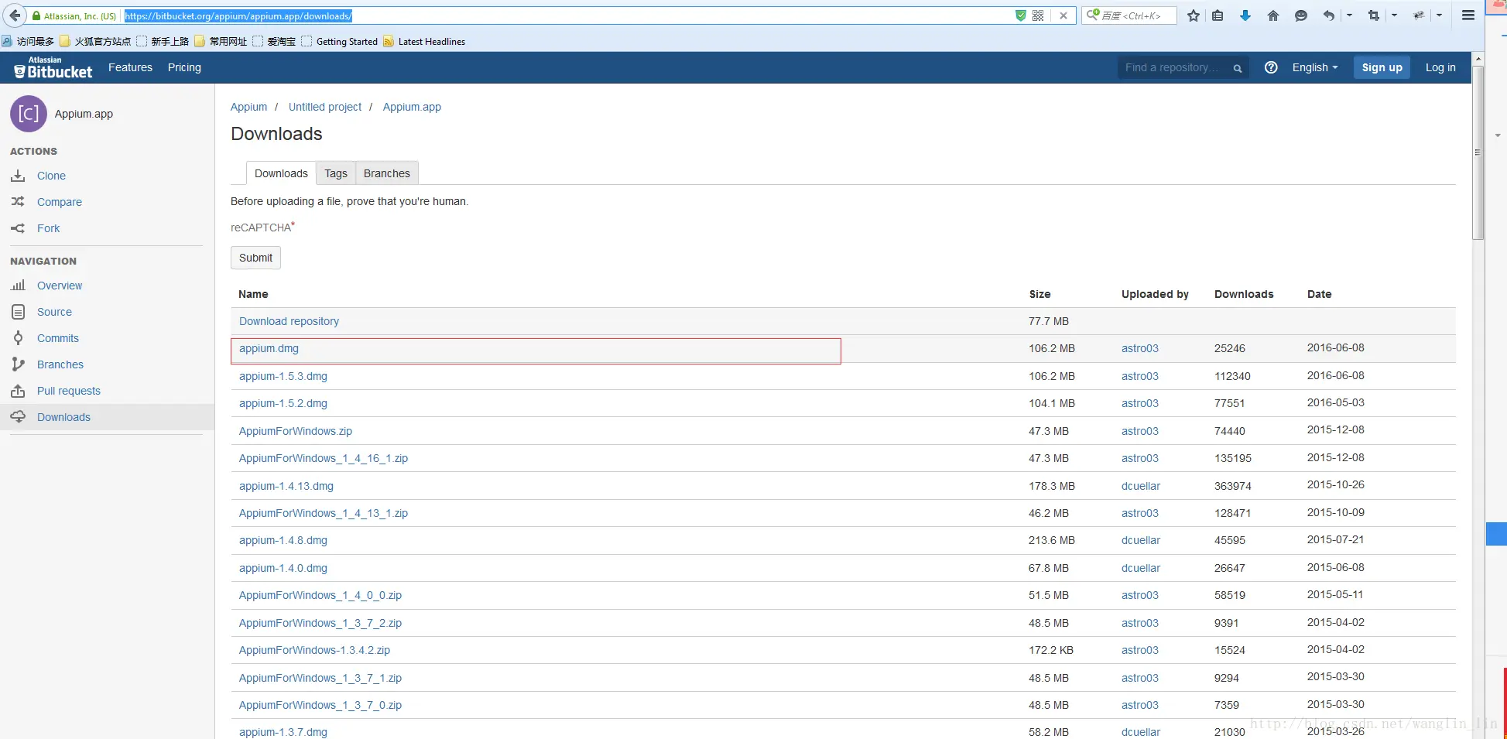Screen dimensions: 1507x739
Task: Switch to the Tags tab
Action: [336, 173]
